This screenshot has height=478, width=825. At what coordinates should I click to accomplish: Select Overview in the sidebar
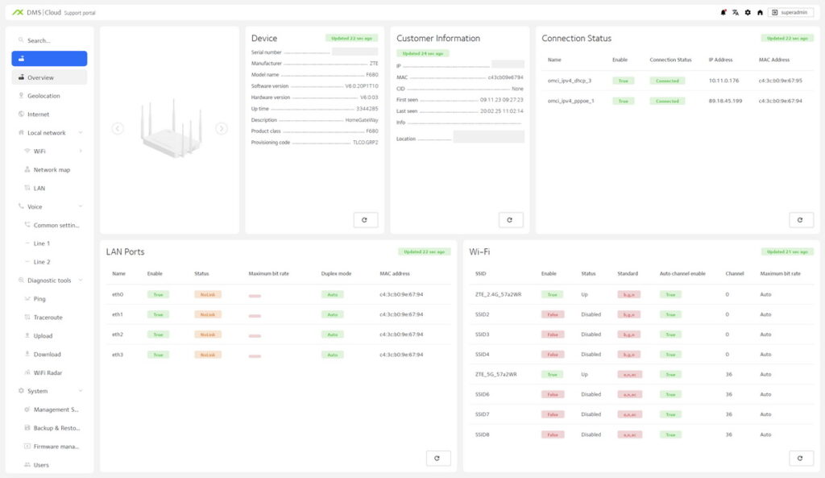[x=49, y=77]
